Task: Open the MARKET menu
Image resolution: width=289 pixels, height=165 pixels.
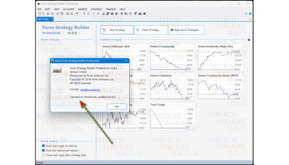Action: (83, 9)
